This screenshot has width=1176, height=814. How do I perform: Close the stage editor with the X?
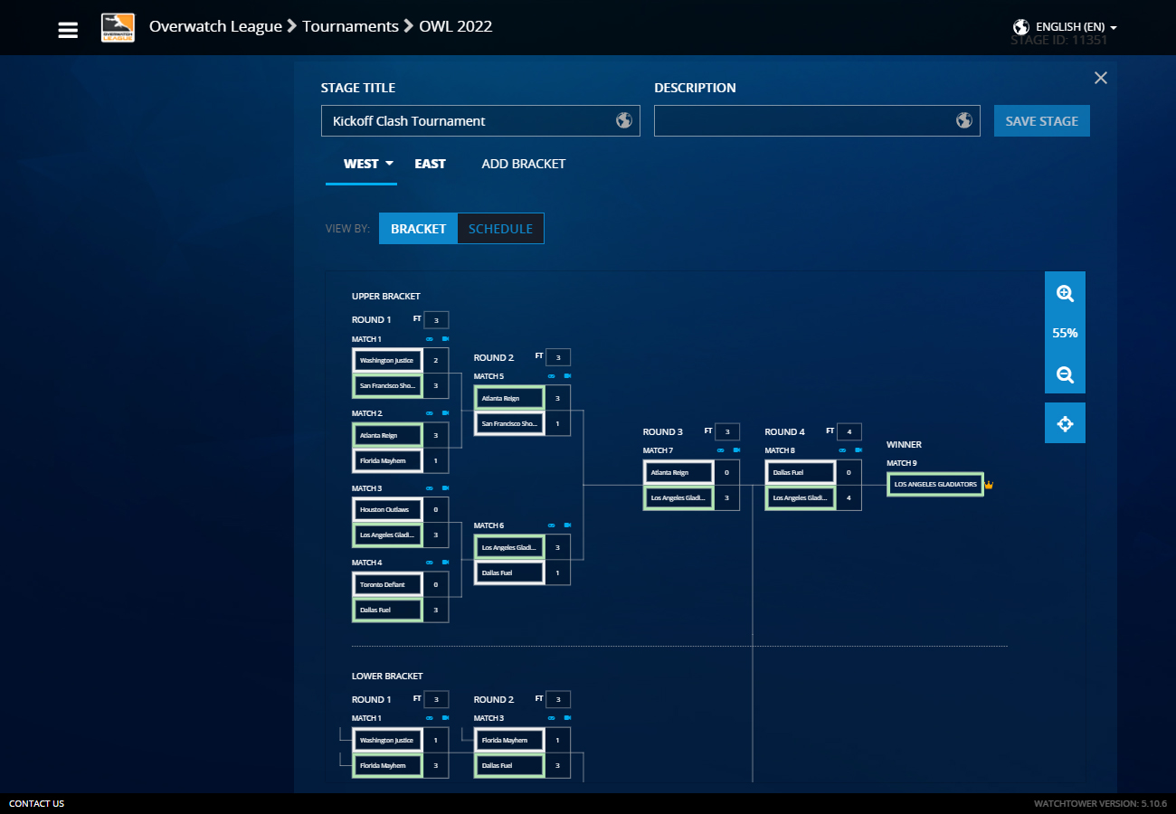click(1101, 78)
